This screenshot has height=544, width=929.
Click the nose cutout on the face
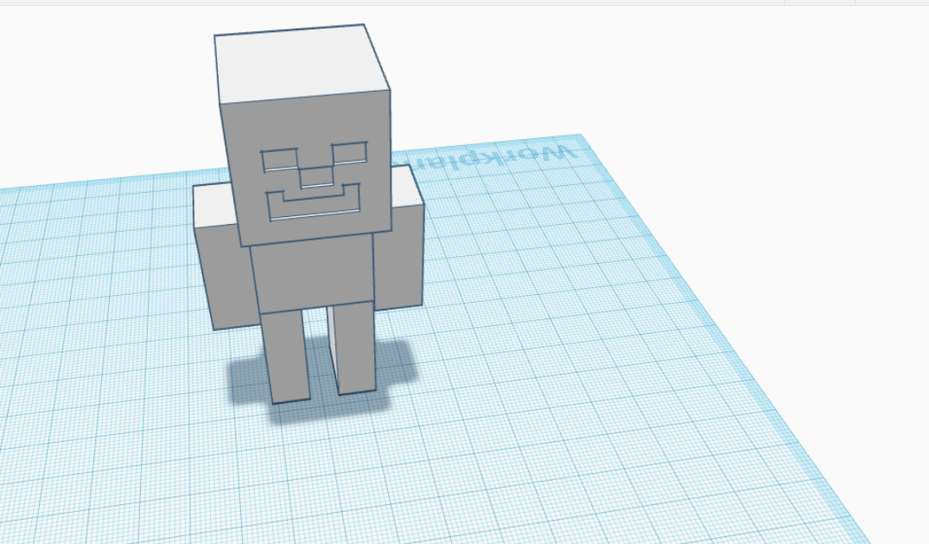[x=315, y=176]
